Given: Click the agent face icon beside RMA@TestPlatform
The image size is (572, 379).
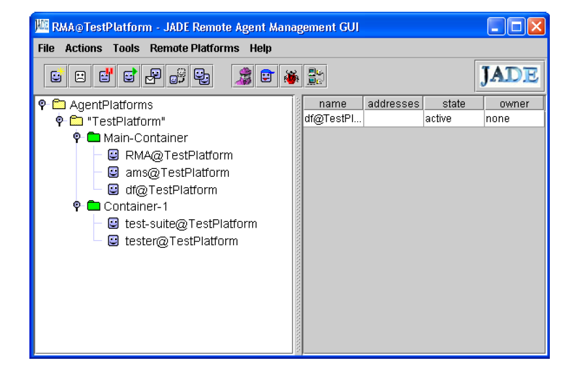Looking at the screenshot, I should click(114, 155).
